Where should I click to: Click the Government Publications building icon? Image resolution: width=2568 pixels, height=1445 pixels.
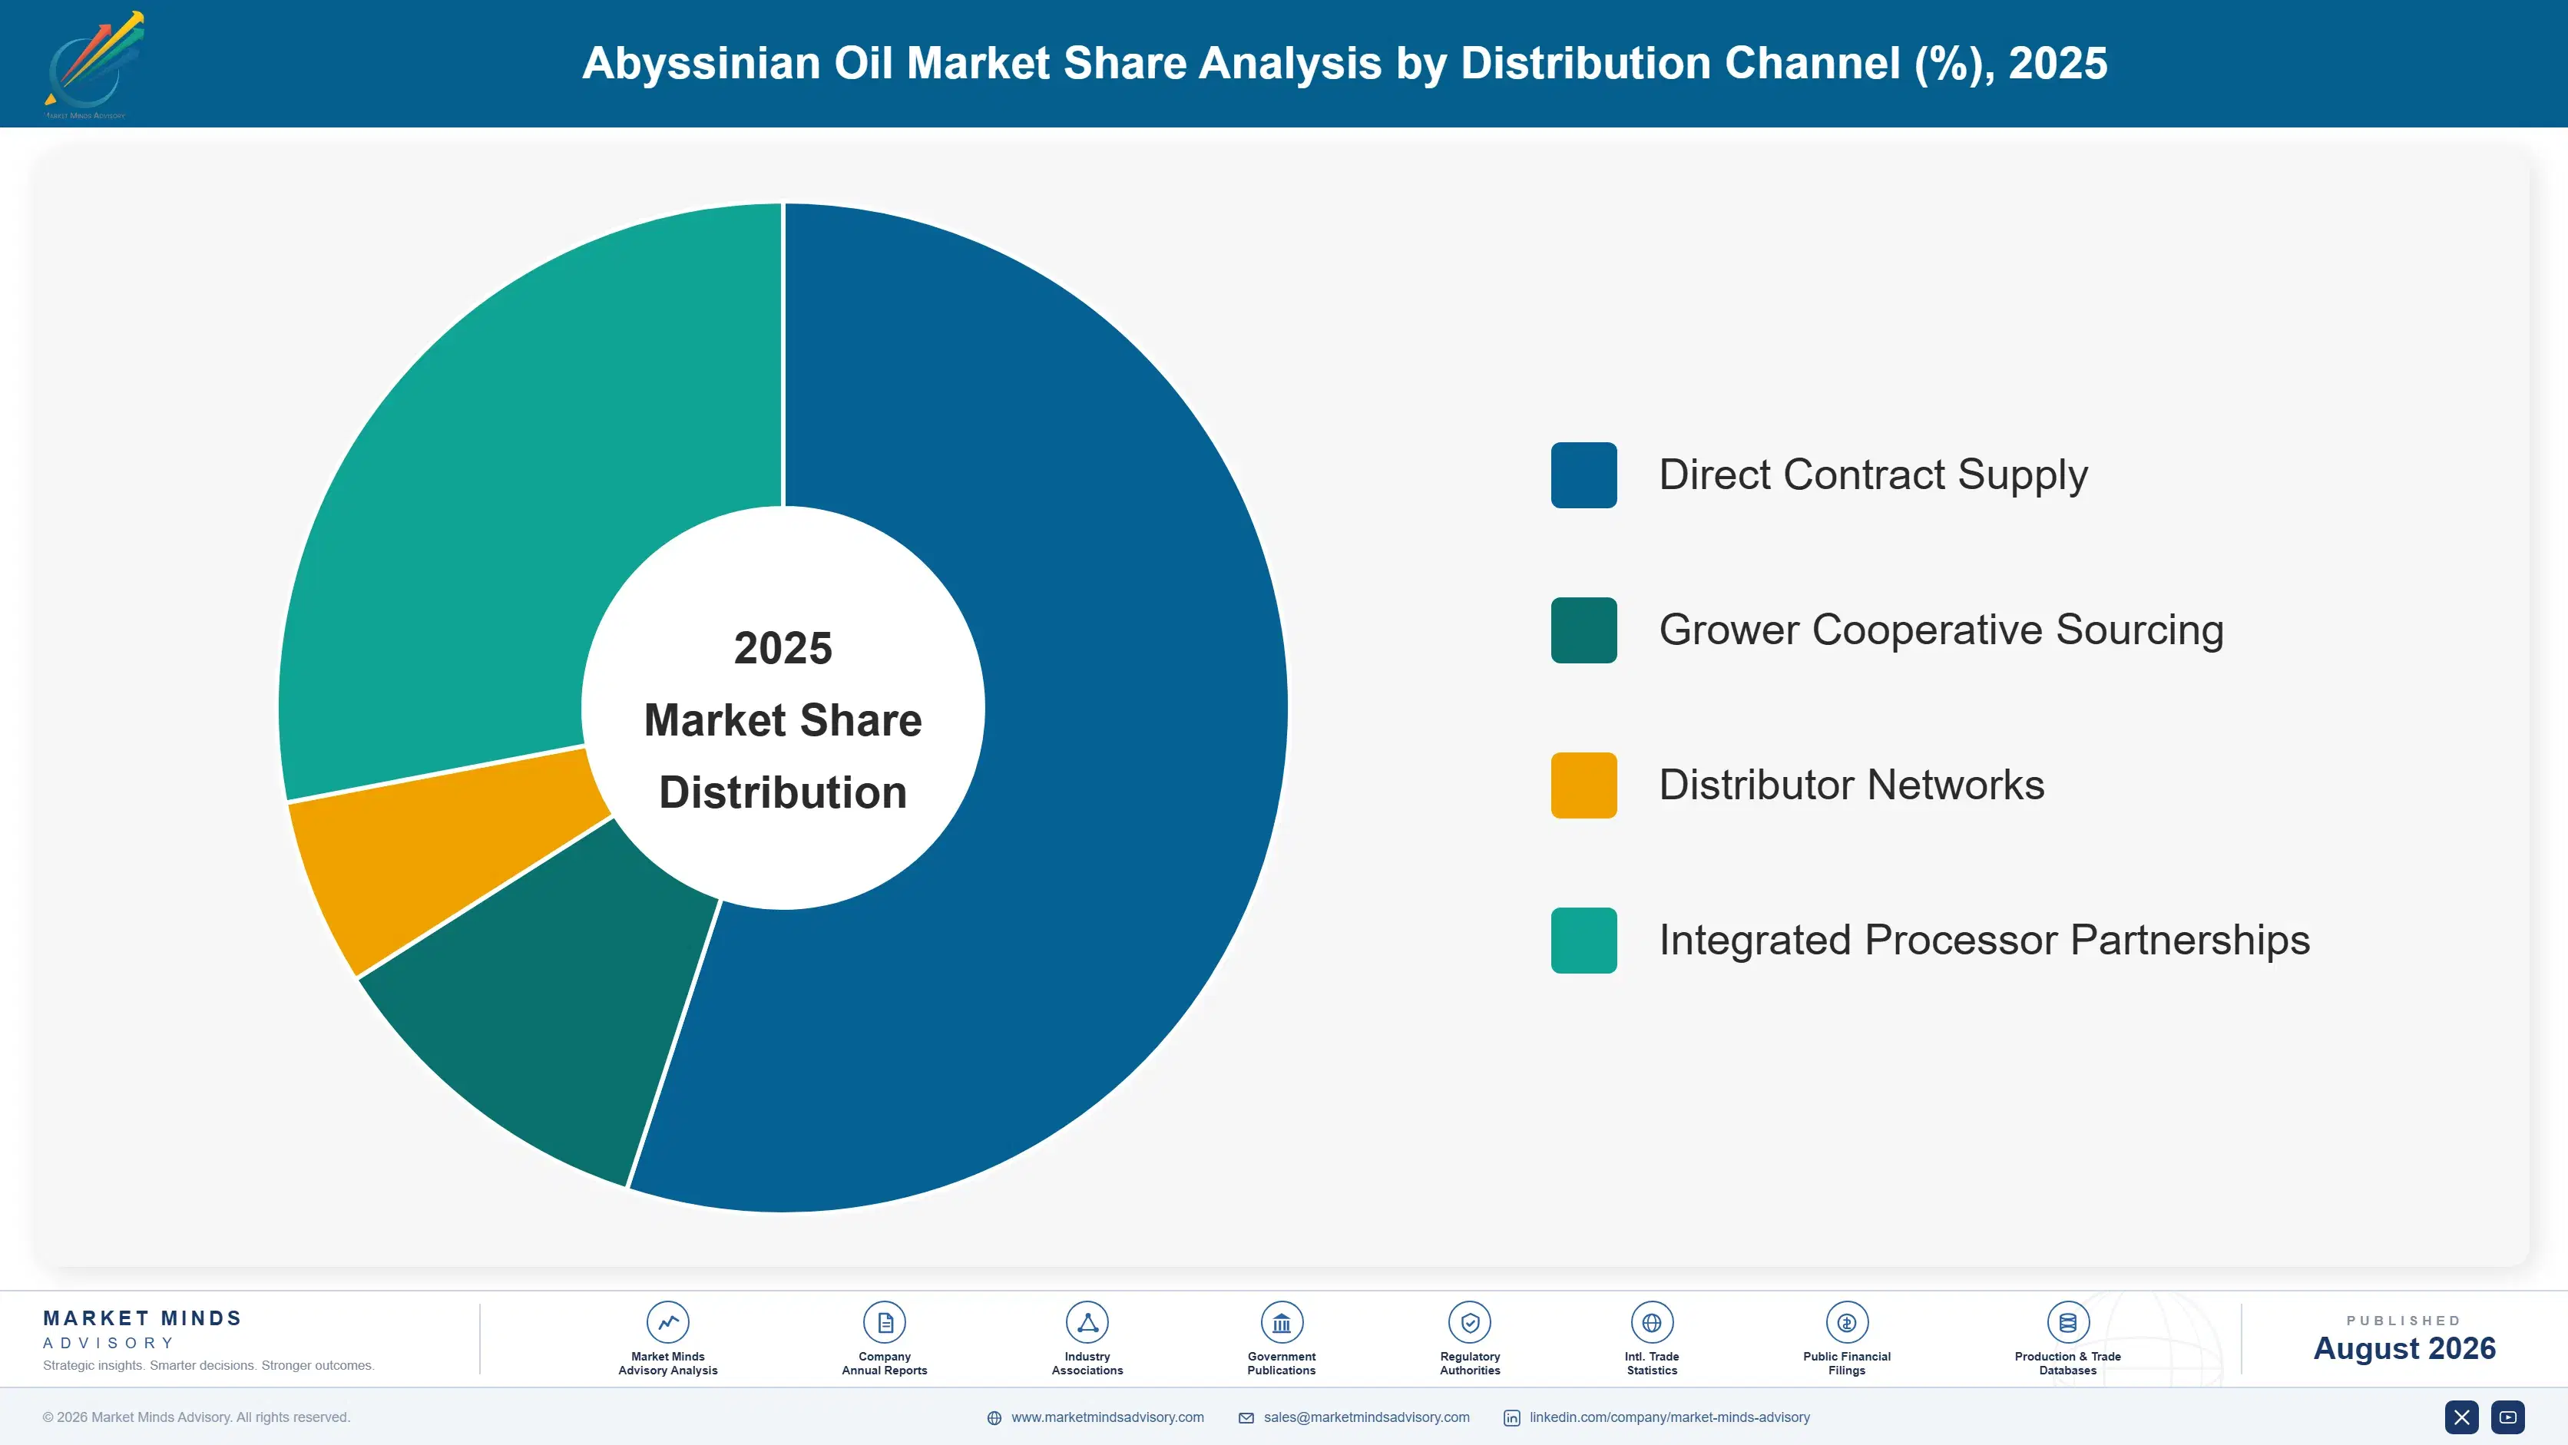1281,1322
